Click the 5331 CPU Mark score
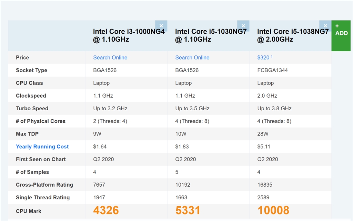Viewport: 353px width, 221px height. click(188, 210)
